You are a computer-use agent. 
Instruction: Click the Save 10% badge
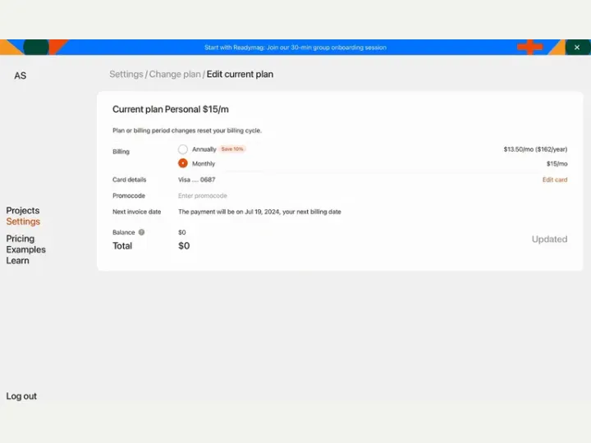[232, 149]
